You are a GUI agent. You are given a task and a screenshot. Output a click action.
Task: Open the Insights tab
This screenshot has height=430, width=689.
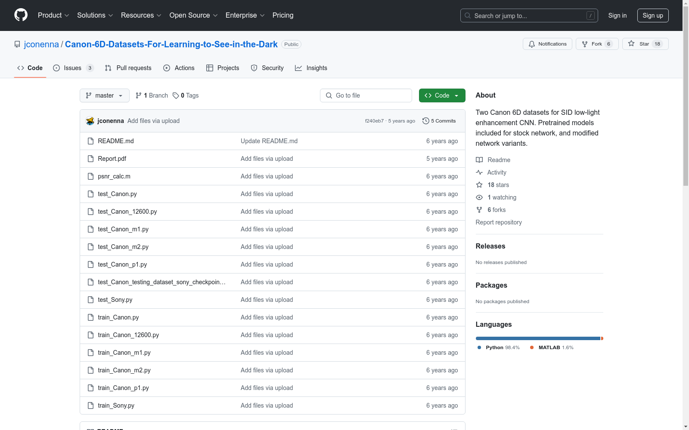click(311, 68)
